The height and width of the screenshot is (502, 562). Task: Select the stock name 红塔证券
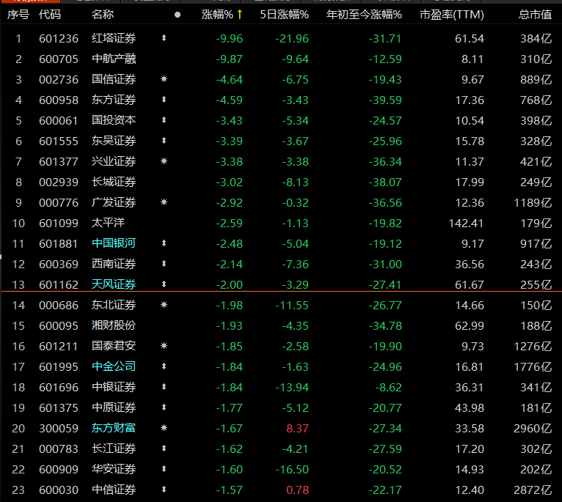[114, 38]
